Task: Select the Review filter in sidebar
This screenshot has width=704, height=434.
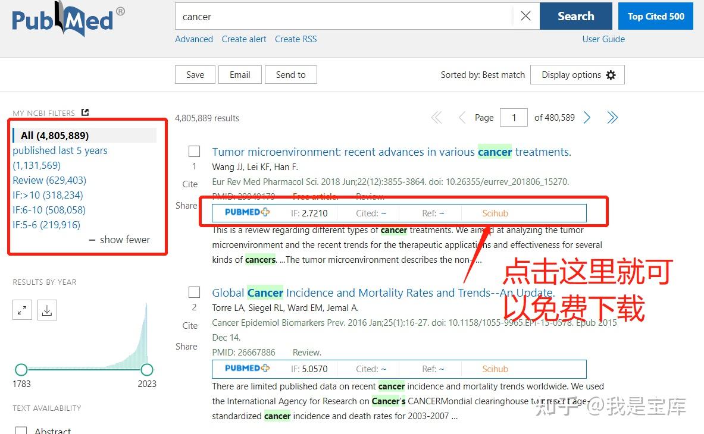Action: point(49,180)
